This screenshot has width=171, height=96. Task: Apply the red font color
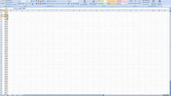click(33, 4)
